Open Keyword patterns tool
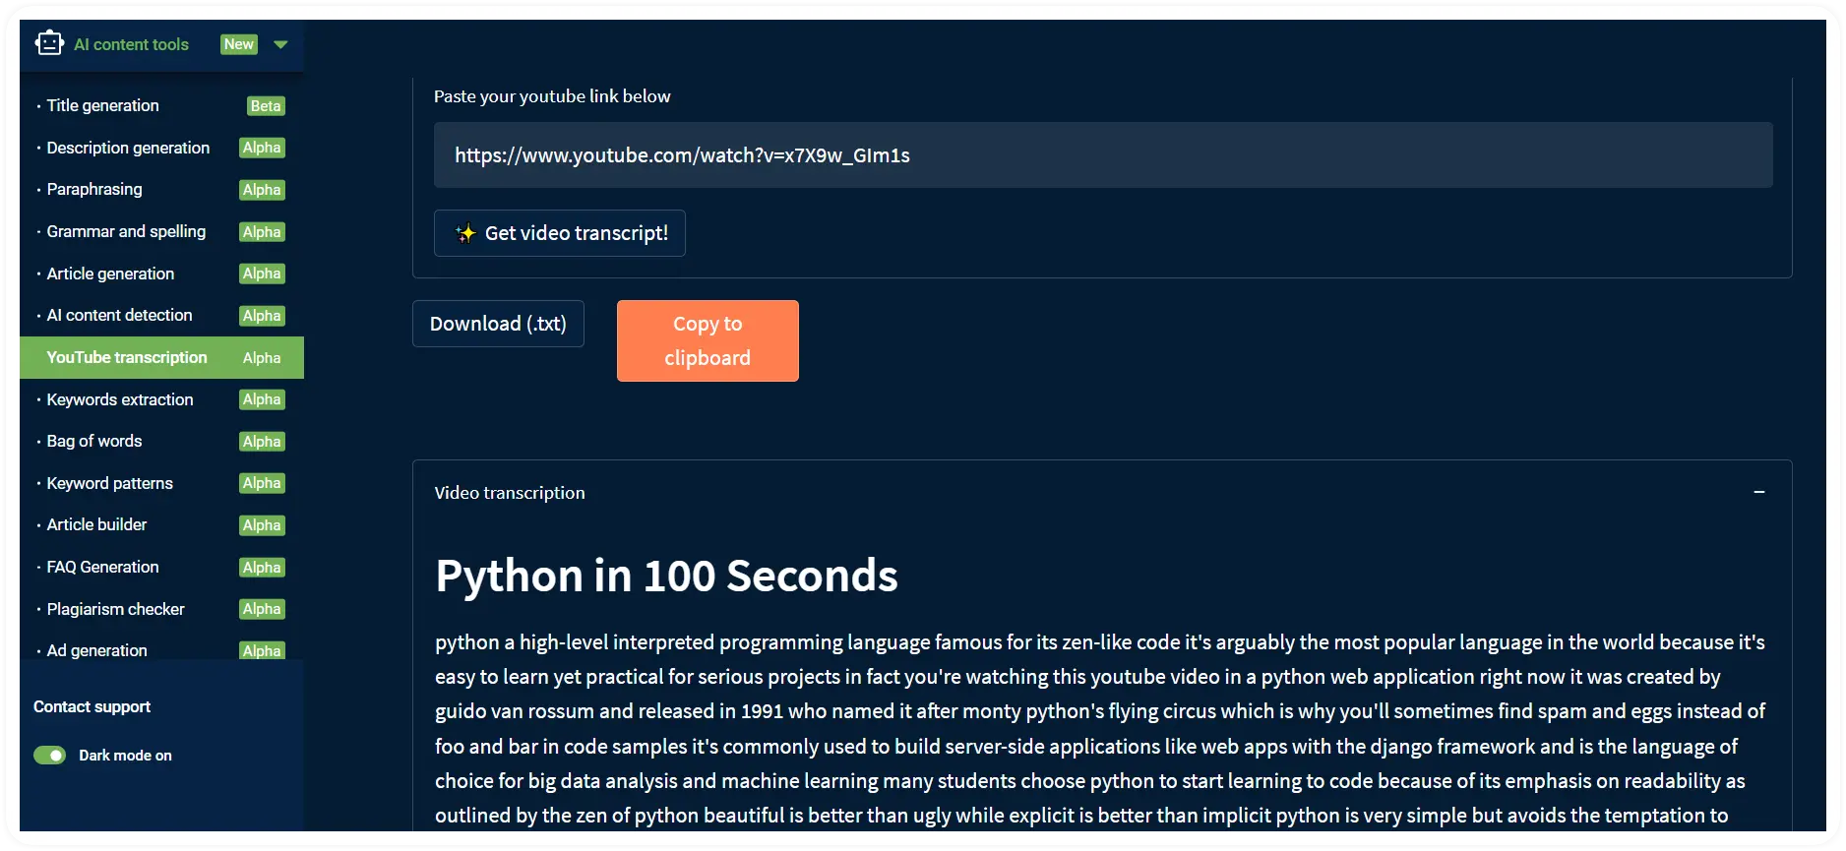Viewport: 1846px width, 851px height. (x=109, y=483)
